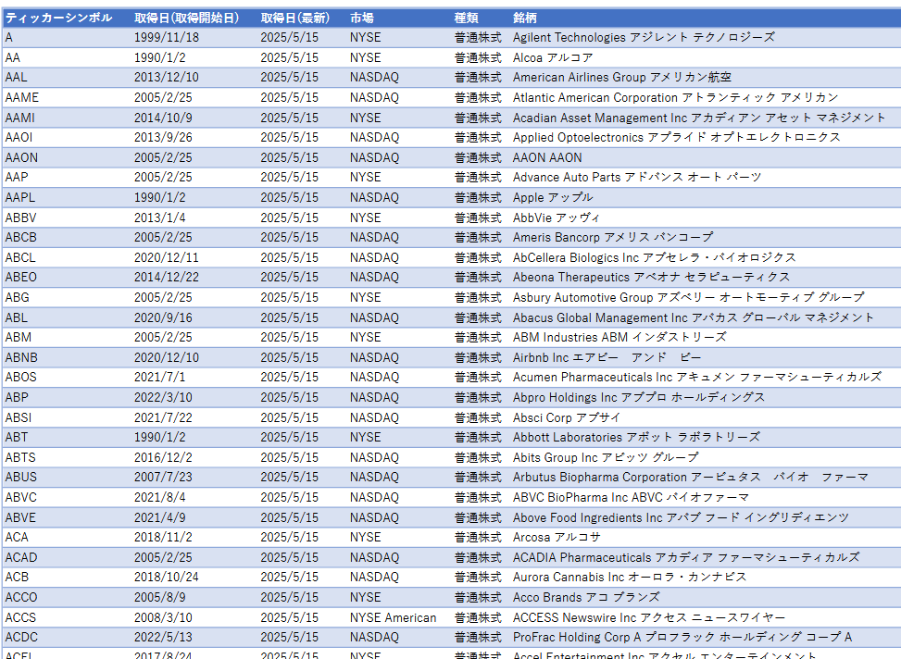Click the ティッカーシンボル column header

click(x=58, y=18)
